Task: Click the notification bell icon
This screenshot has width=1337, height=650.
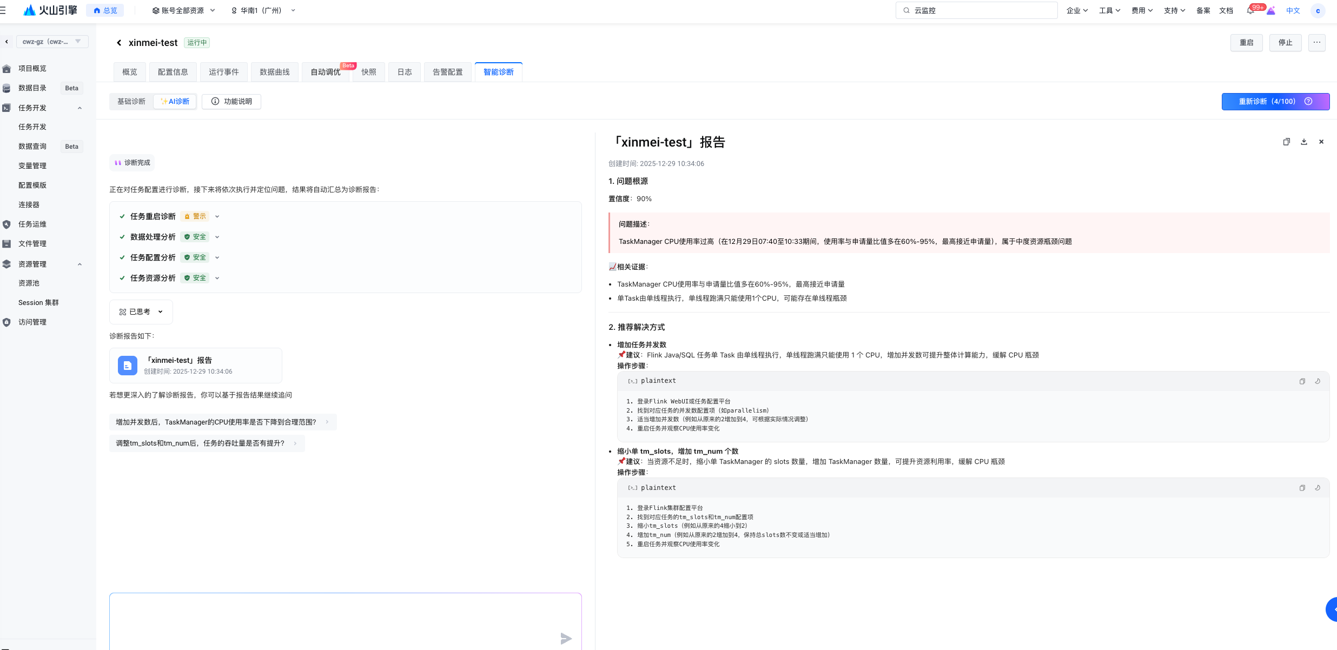Action: (x=1250, y=11)
